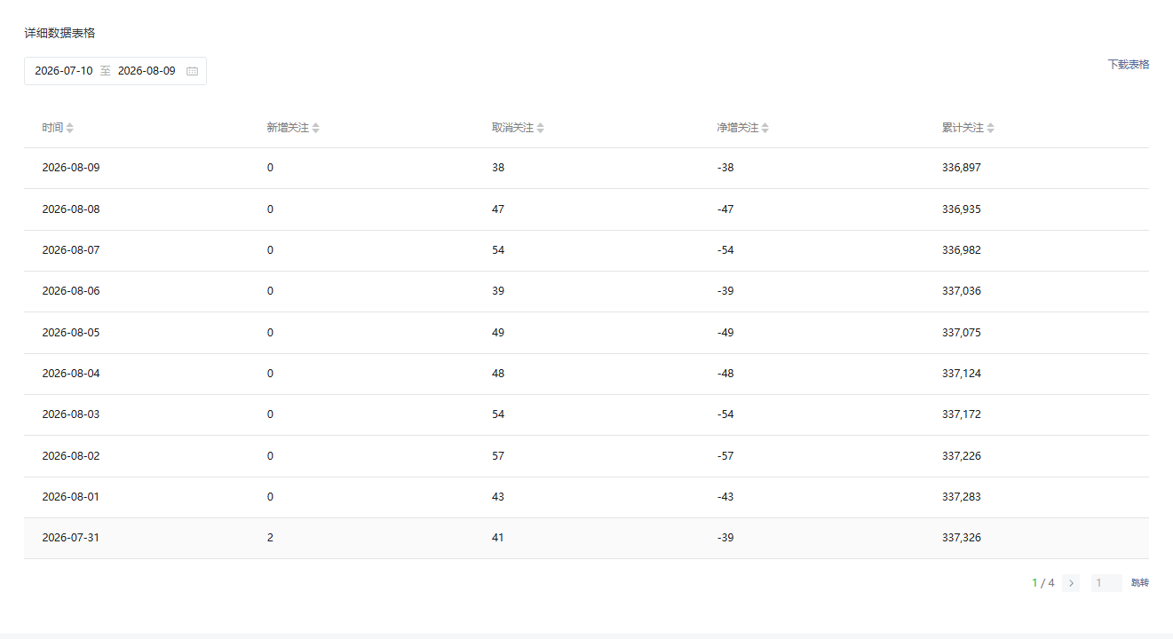
Task: Open the calendar icon in the date range picker
Action: (192, 71)
